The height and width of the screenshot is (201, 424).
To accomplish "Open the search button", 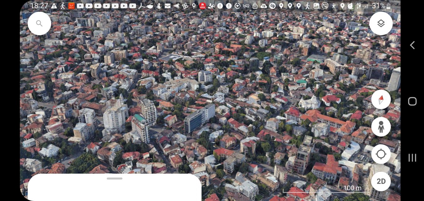I will [39, 24].
